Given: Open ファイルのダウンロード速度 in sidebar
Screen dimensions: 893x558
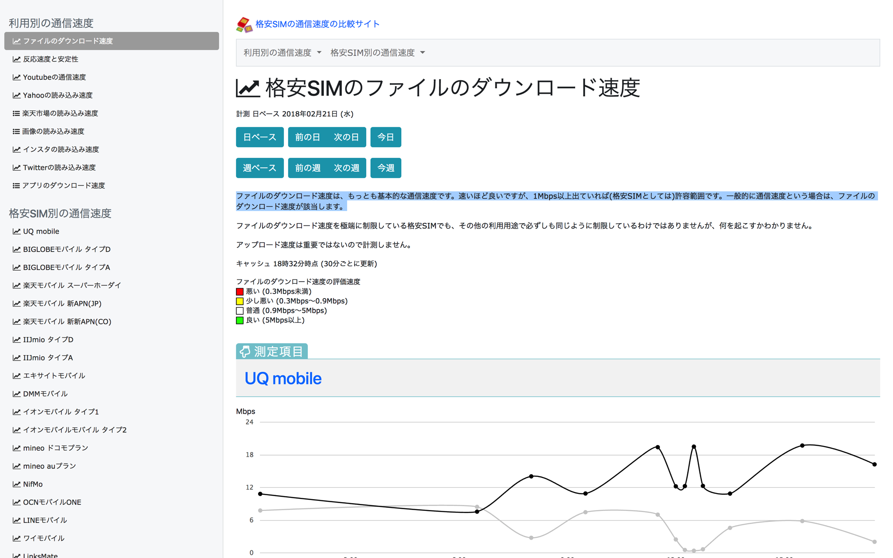Looking at the screenshot, I should tap(112, 41).
